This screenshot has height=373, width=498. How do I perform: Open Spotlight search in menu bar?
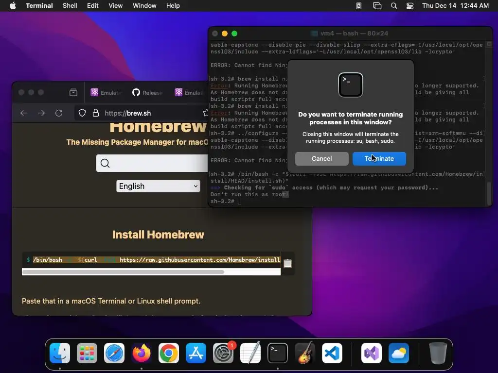tap(394, 6)
